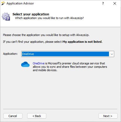
Task: Click the OneDrive description paragraph
Action: (x=70, y=67)
